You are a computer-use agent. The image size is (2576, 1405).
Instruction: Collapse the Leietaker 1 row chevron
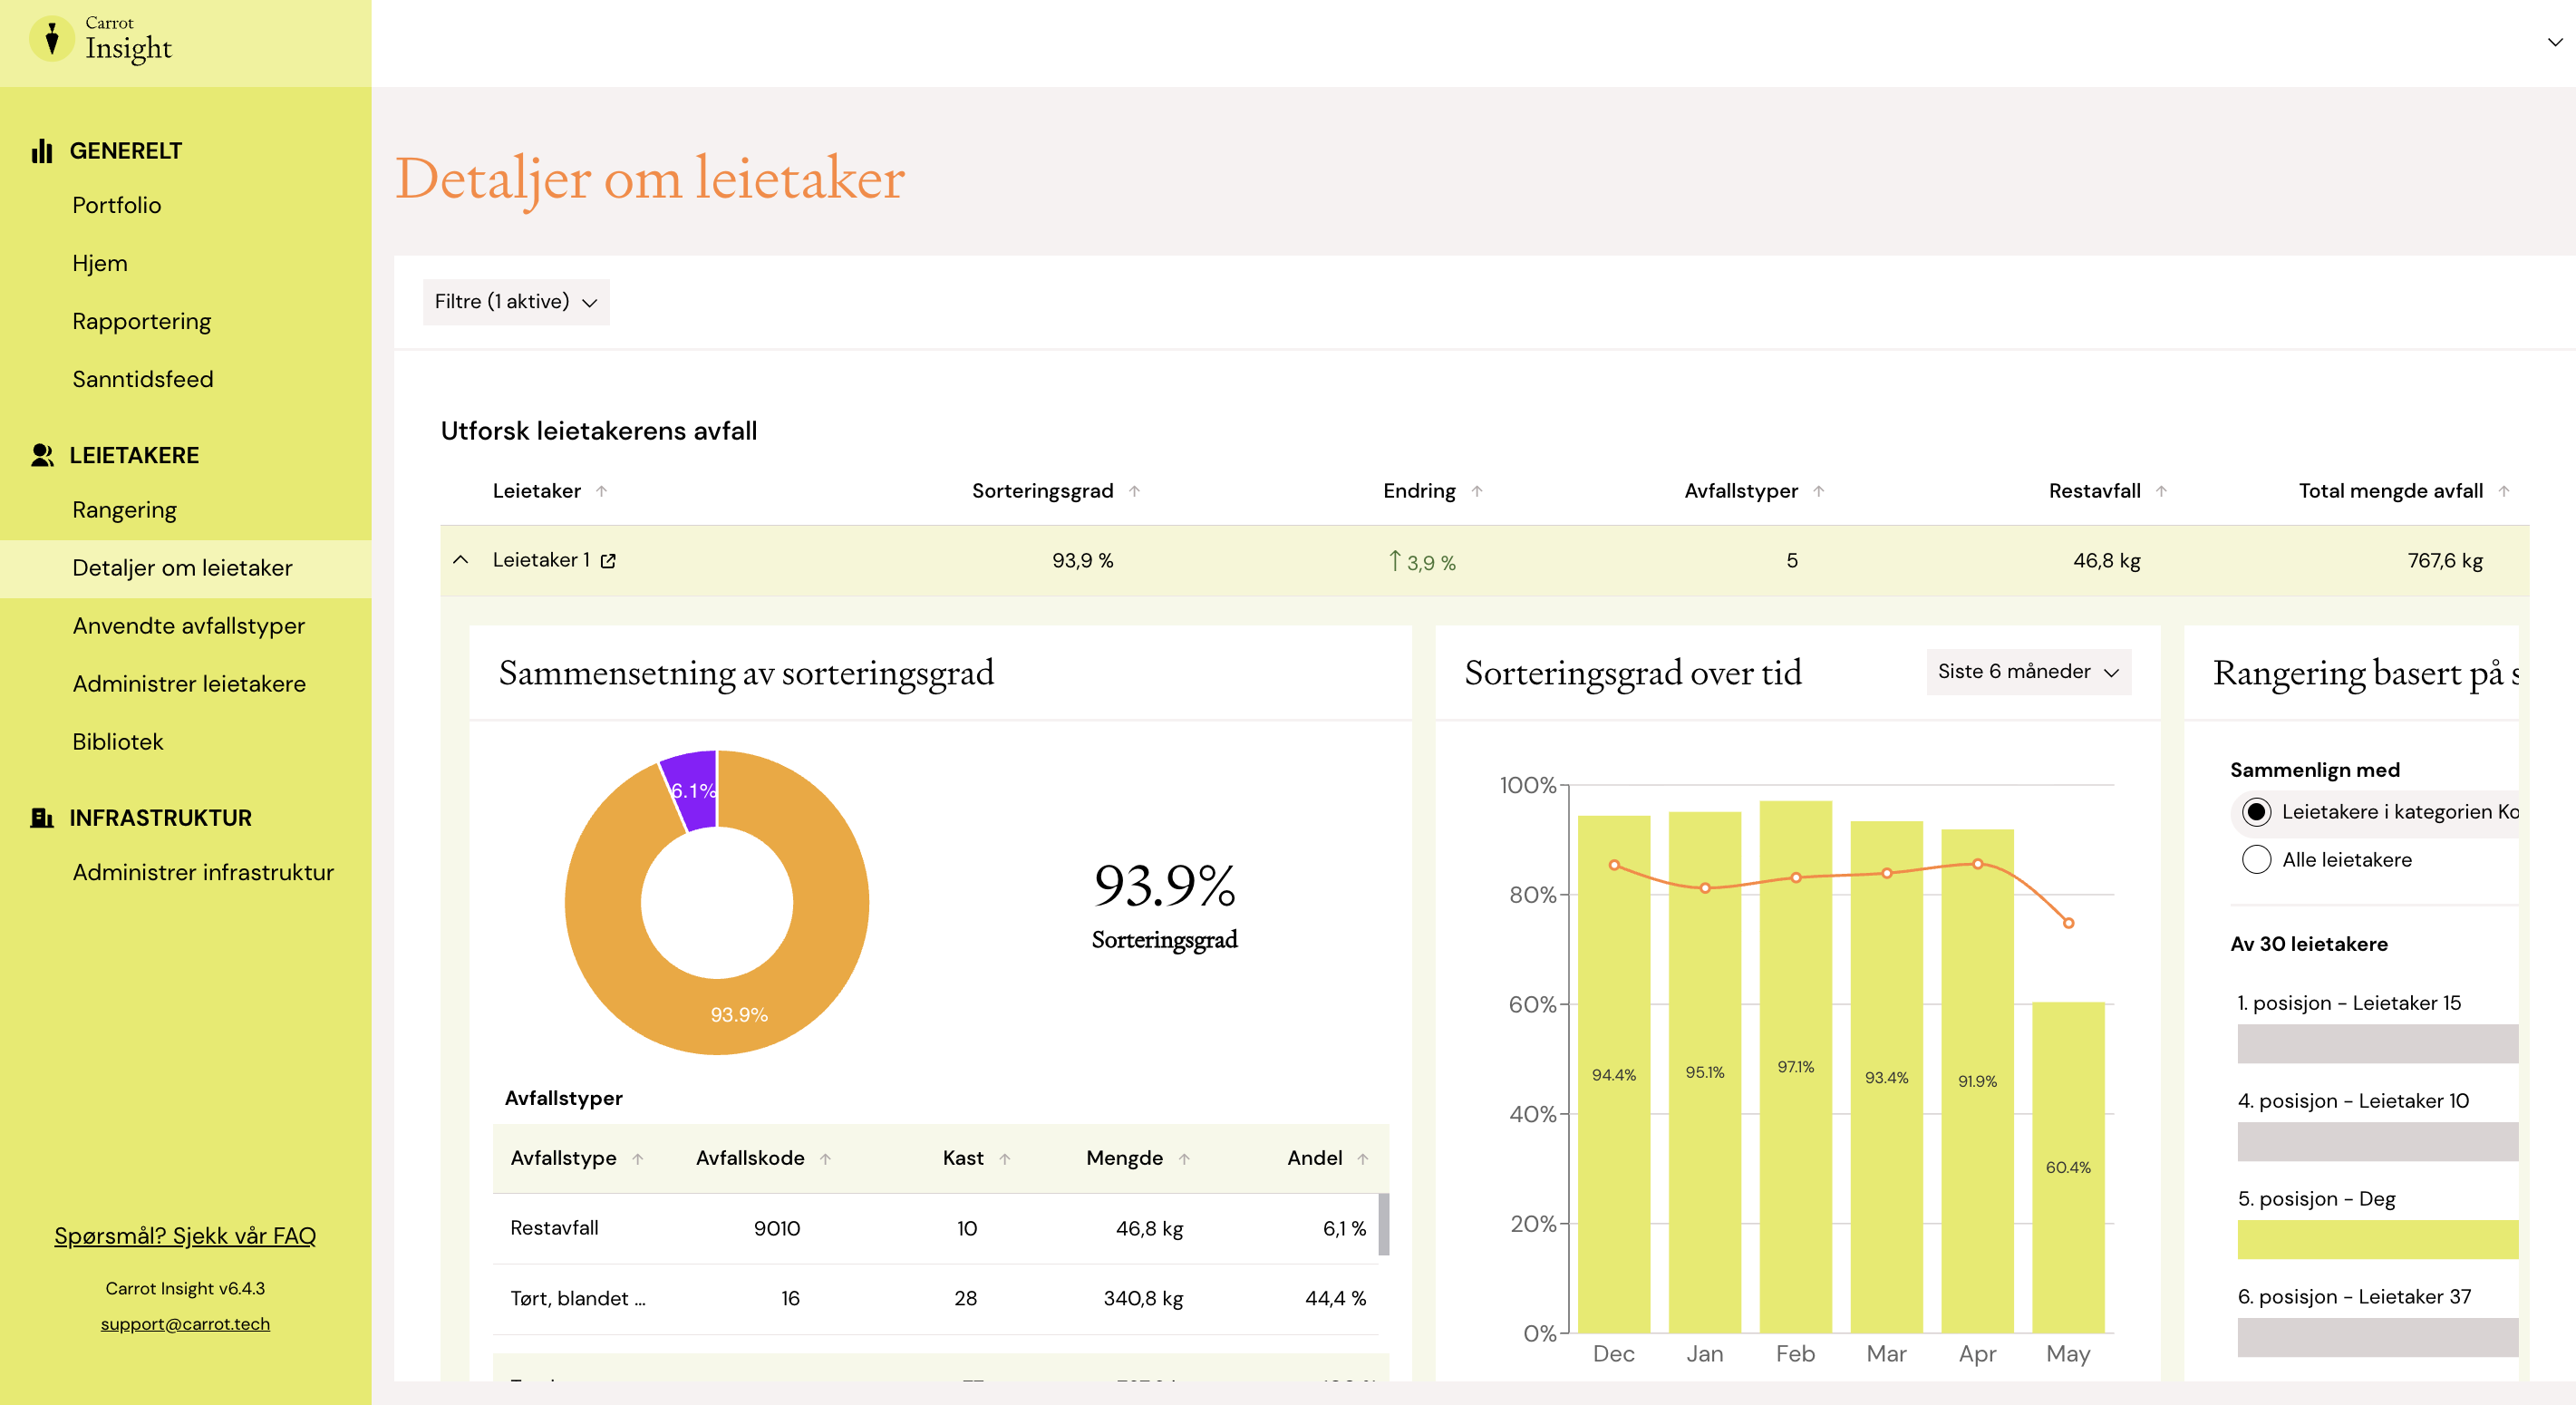461,560
